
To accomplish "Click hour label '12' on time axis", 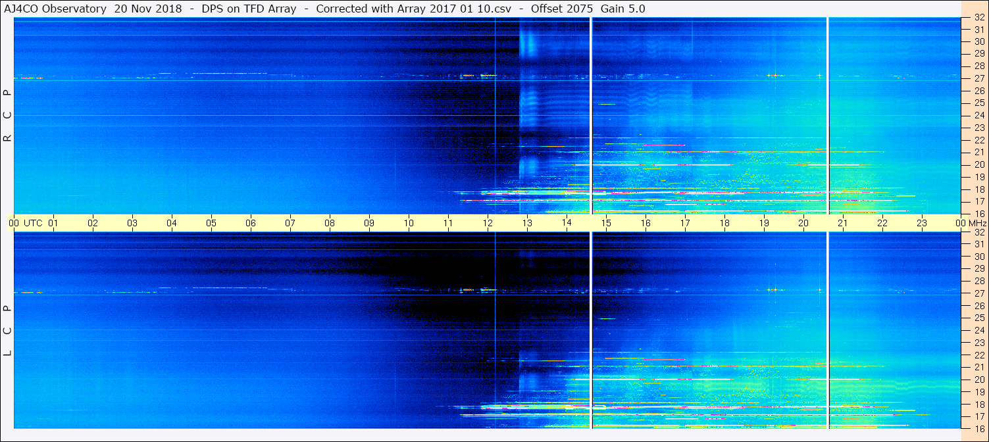I will click(x=488, y=223).
